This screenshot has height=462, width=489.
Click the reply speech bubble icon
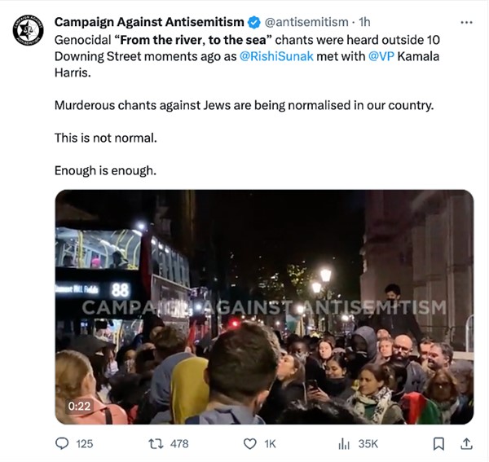tap(62, 444)
